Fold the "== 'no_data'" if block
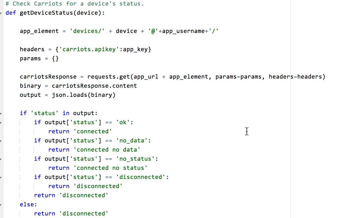This screenshot has height=218, width=337. (1, 141)
